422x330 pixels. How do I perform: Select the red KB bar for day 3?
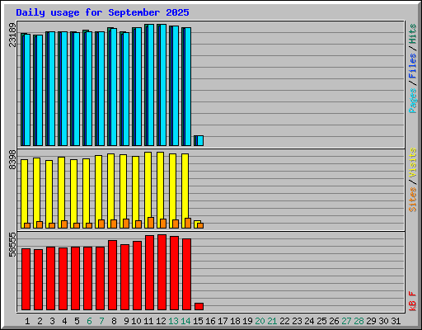51,278
